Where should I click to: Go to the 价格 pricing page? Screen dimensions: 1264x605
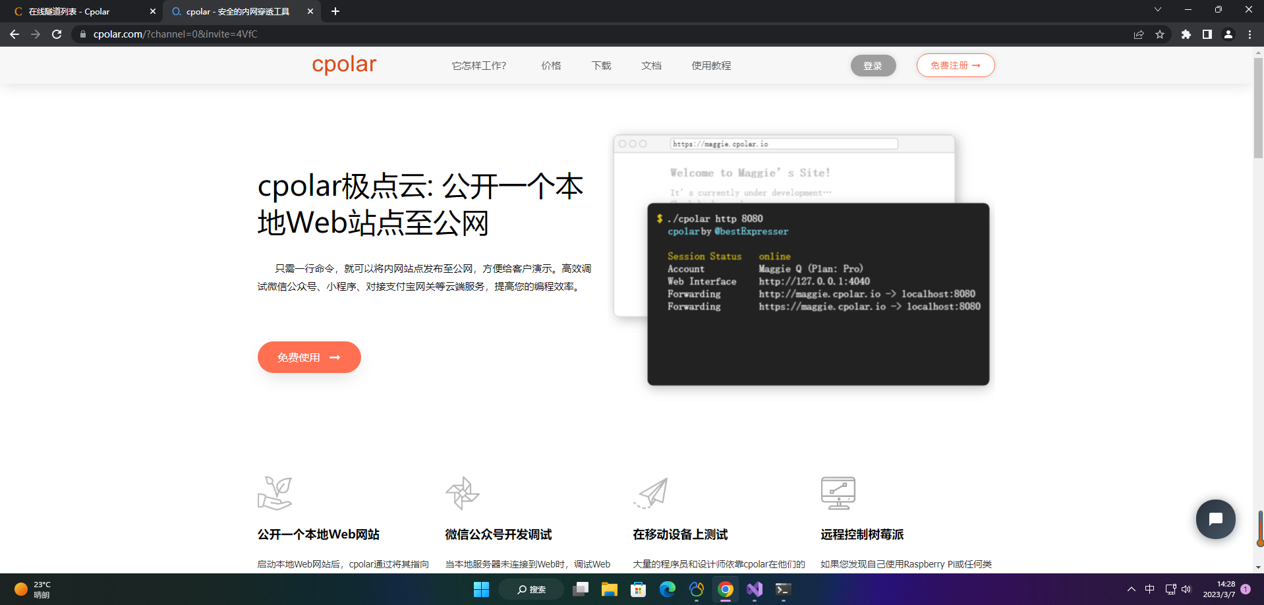coord(551,66)
